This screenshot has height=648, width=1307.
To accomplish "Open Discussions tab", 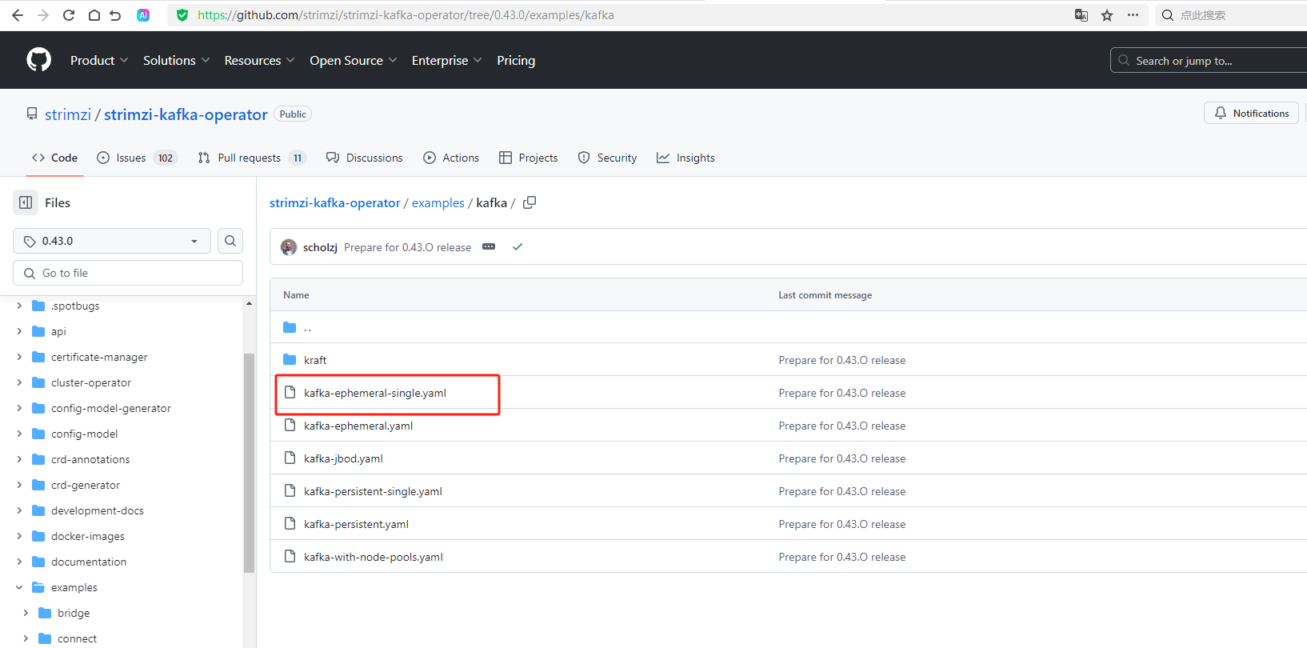I will (x=365, y=158).
